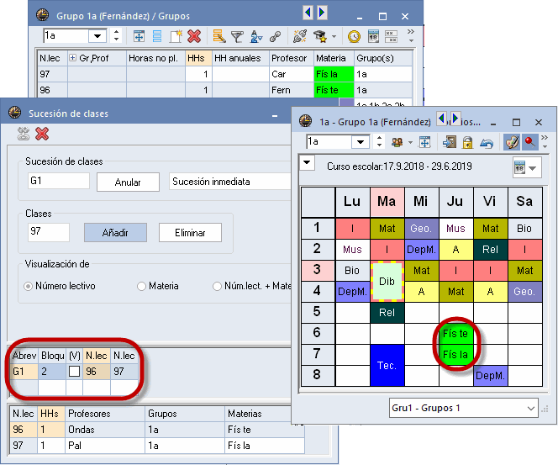Click the blue undo arrow in timetable toolbar
Viewport: 558px width, 465px height.
point(486,142)
